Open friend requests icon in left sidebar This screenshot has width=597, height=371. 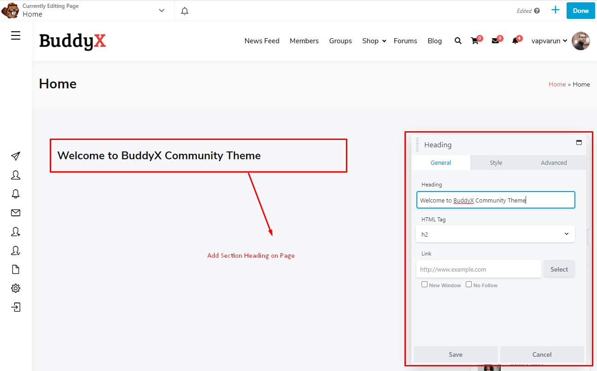coord(15,231)
